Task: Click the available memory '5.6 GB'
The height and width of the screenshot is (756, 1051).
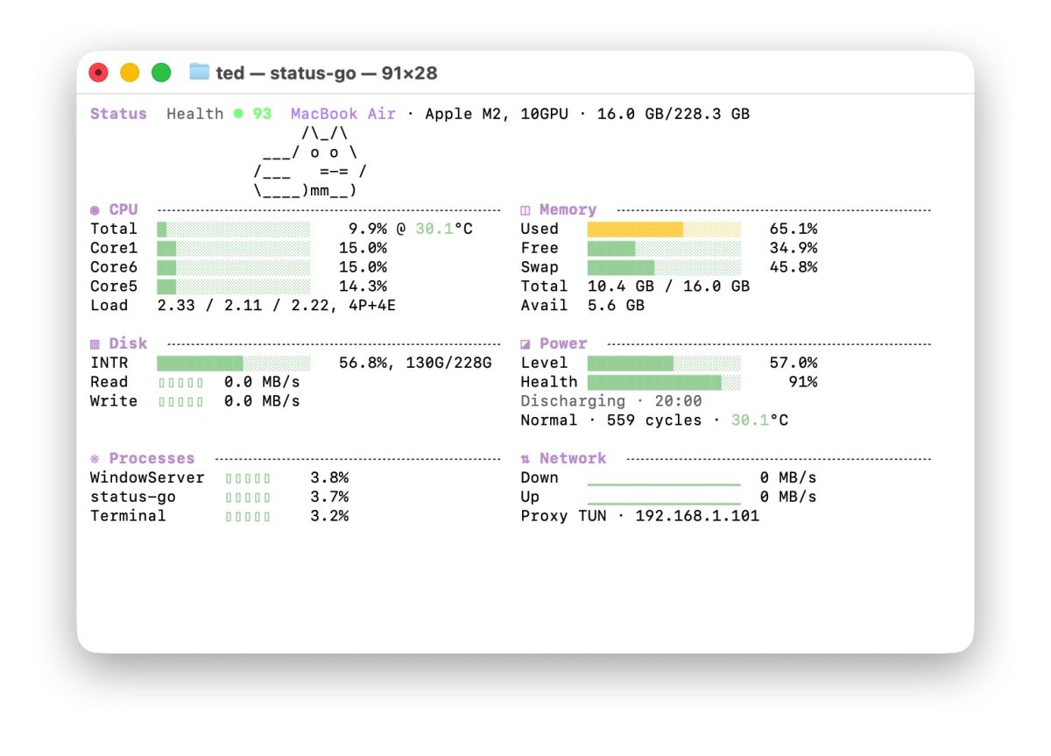Action: [616, 306]
